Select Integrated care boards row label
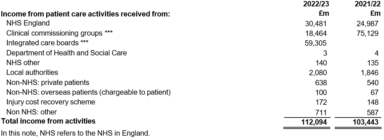The image size is (384, 140). [x=47, y=43]
